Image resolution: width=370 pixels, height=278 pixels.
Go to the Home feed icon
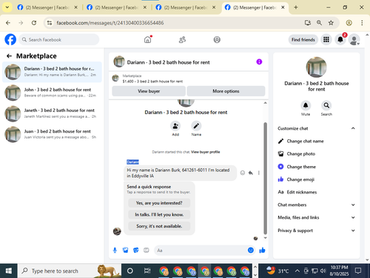tap(148, 39)
